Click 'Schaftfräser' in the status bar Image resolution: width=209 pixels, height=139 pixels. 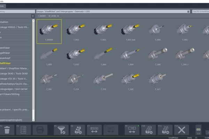173,138
